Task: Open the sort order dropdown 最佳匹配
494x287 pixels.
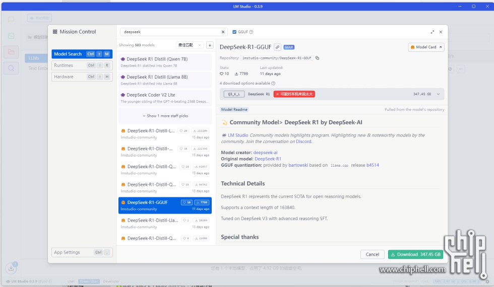Action: point(190,45)
